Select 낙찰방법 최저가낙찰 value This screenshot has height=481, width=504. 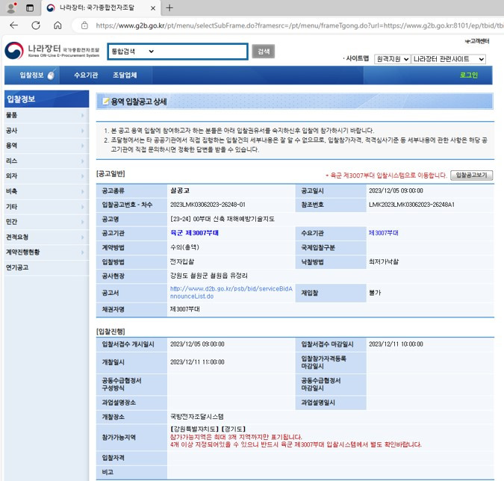(384, 261)
